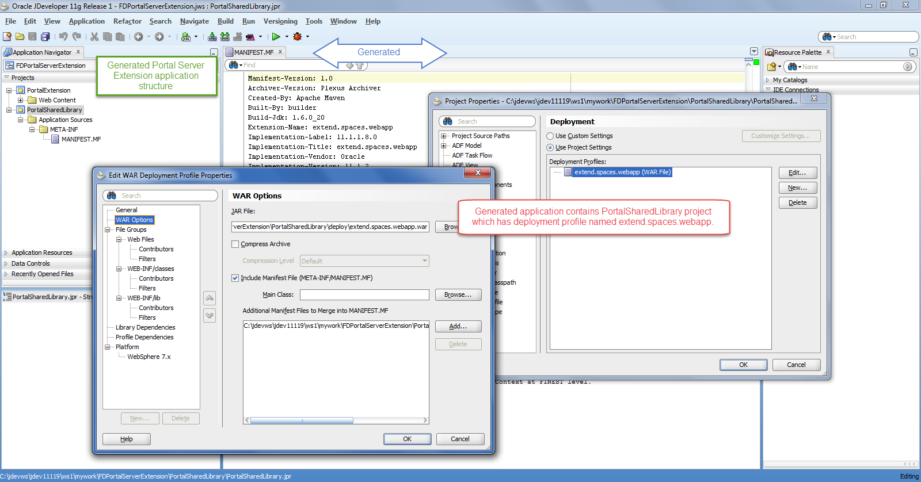
Task: Click the Cut scissors toolbar icon
Action: click(x=94, y=36)
